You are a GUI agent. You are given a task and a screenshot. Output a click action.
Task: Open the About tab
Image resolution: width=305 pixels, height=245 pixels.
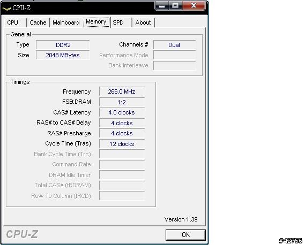(x=143, y=22)
